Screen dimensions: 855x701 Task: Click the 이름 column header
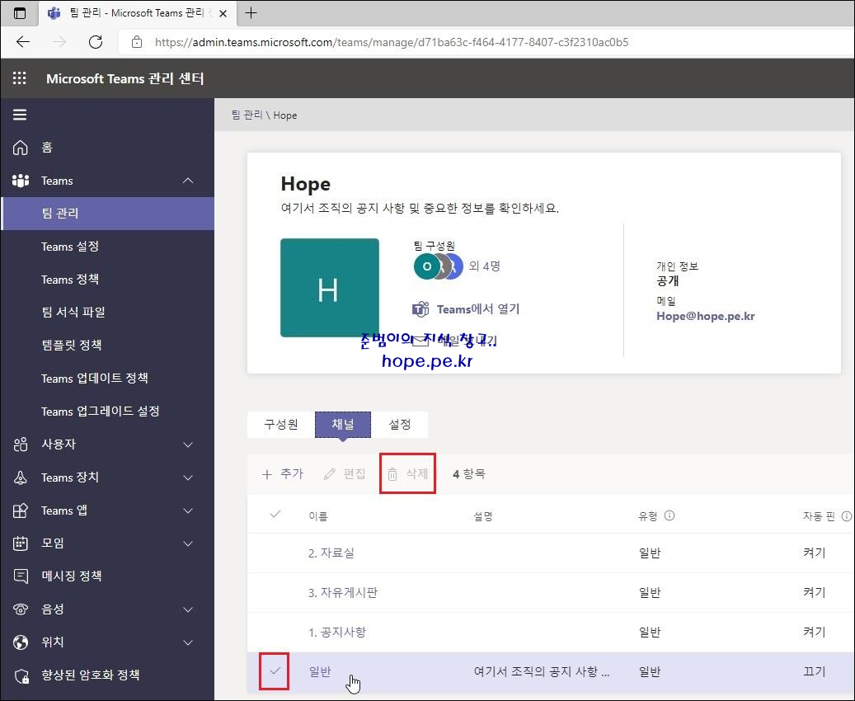pos(318,516)
